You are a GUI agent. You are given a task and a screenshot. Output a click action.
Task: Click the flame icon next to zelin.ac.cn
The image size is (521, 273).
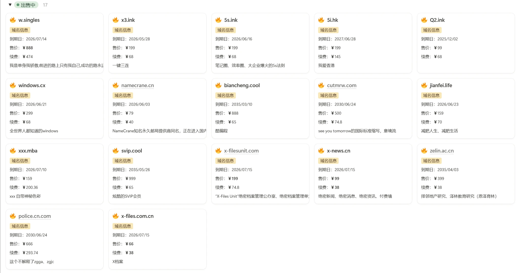tap(424, 151)
